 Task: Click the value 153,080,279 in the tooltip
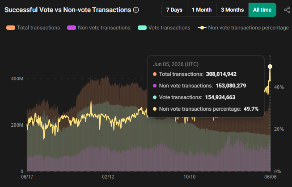point(231,86)
